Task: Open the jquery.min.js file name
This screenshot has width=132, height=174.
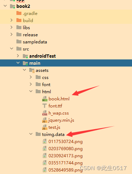Action: pos(61,120)
